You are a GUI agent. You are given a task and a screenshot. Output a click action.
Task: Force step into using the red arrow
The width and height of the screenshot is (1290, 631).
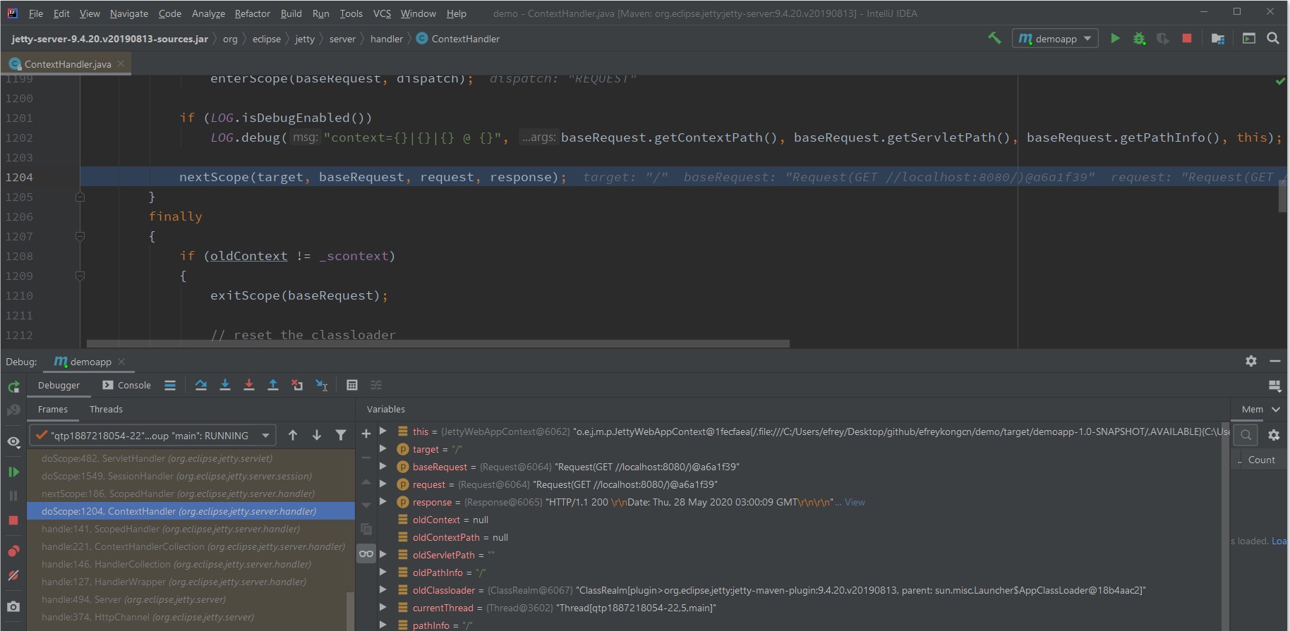pyautogui.click(x=249, y=385)
